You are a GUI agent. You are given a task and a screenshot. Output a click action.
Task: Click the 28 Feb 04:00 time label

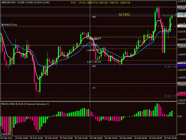click(x=126, y=138)
